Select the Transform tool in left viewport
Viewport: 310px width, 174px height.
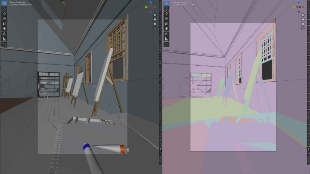(x=4, y=28)
